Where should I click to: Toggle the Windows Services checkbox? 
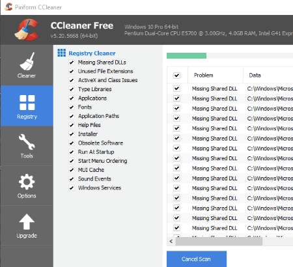point(72,188)
